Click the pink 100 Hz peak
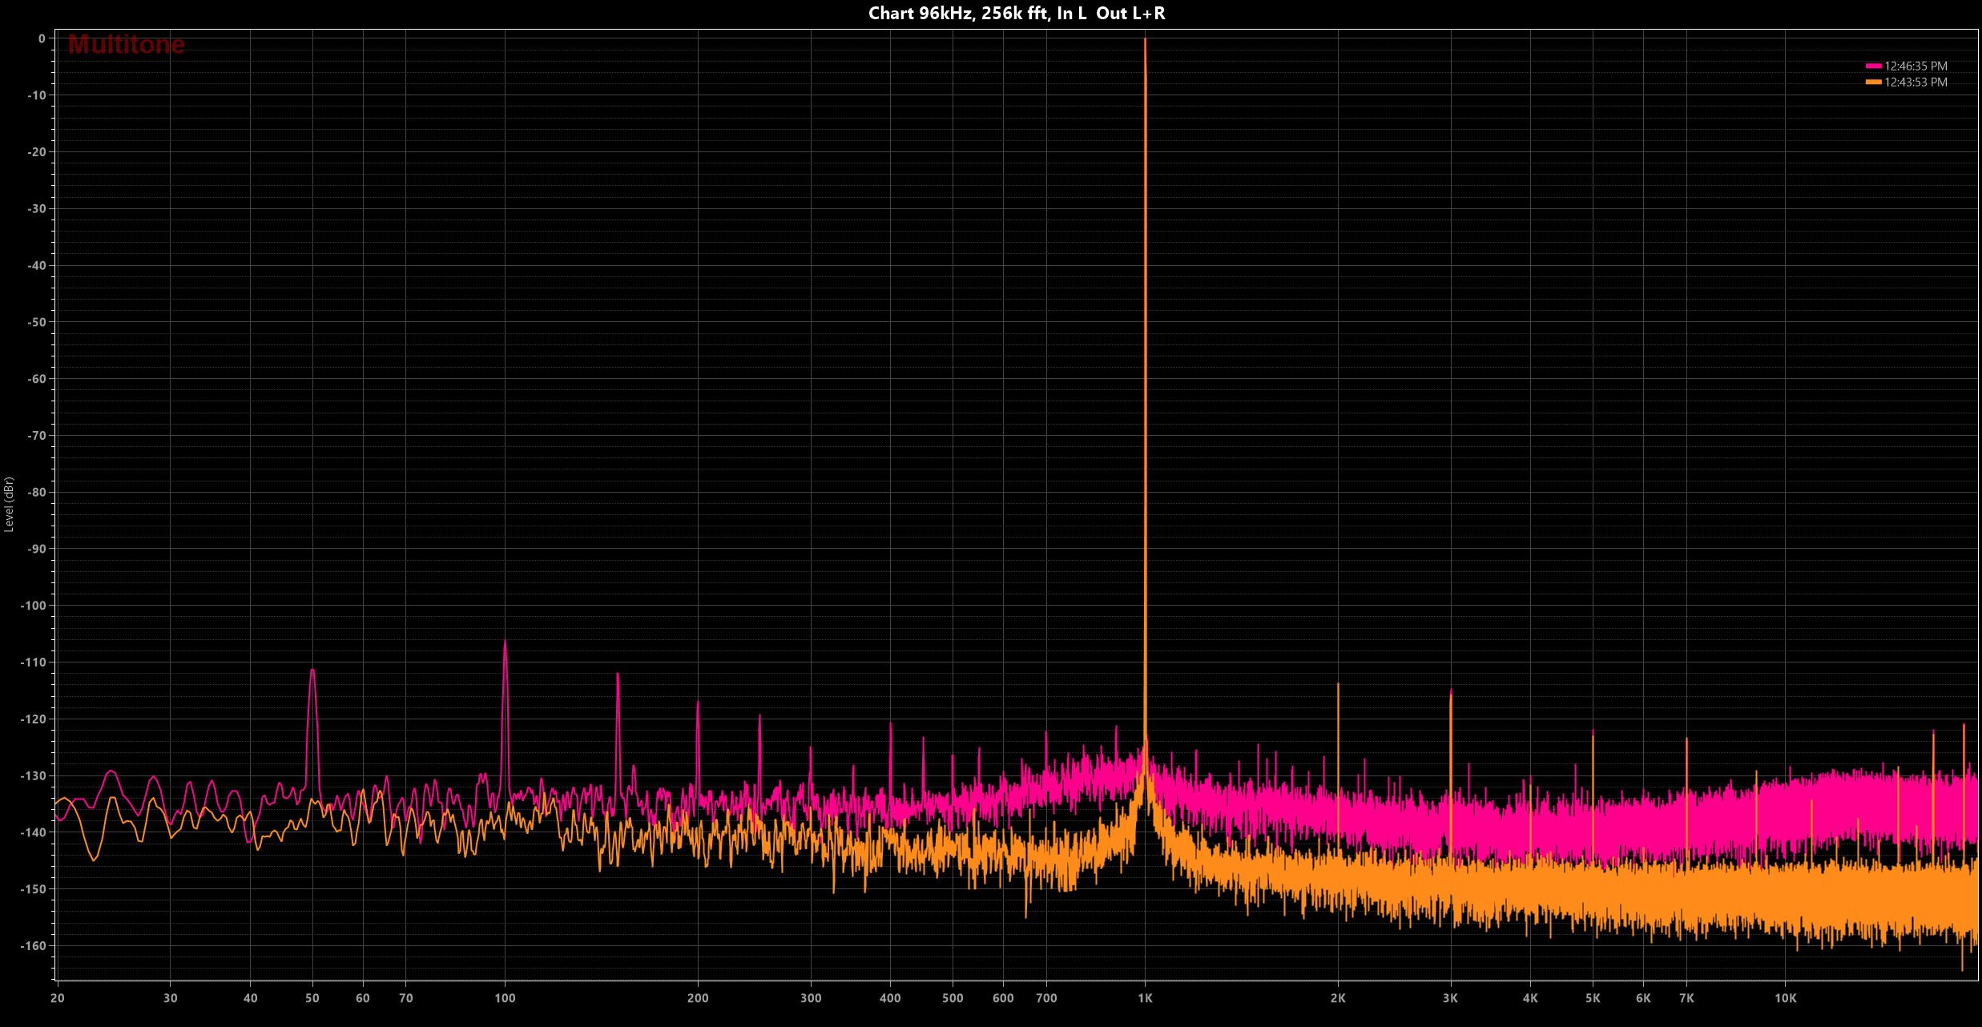This screenshot has height=1027, width=1982. click(505, 642)
